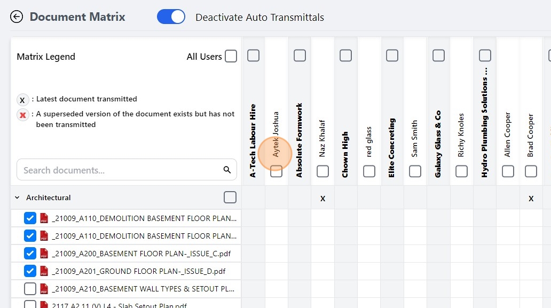Toggle the Deactivate Auto Transmittals switch

tap(171, 17)
